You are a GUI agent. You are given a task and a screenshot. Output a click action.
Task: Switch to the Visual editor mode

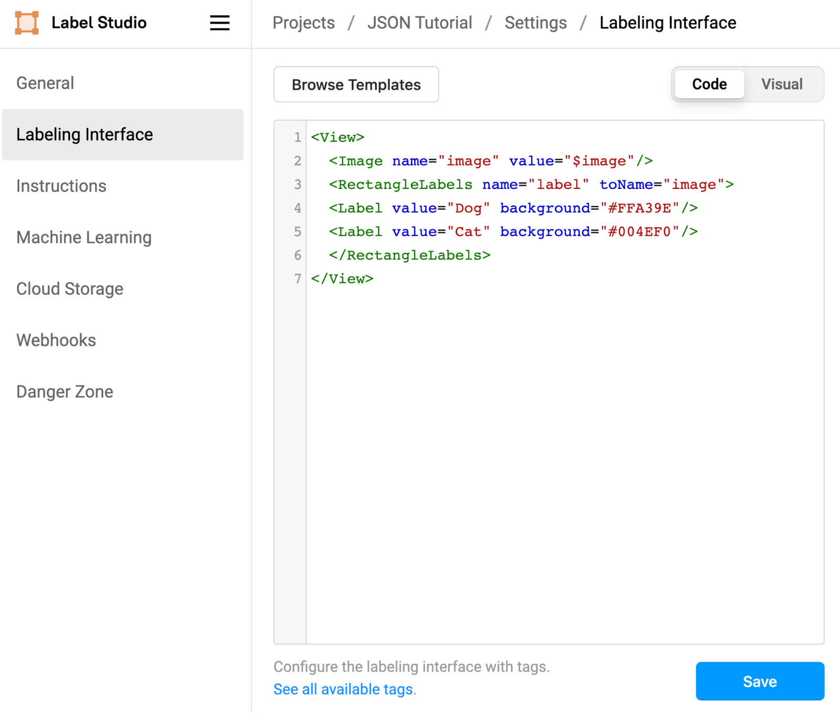click(782, 84)
